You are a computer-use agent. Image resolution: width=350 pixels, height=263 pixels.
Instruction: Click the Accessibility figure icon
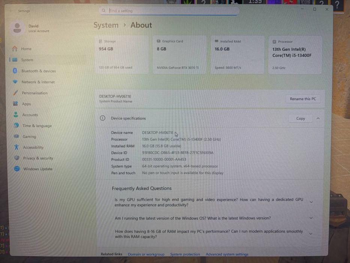16,147
